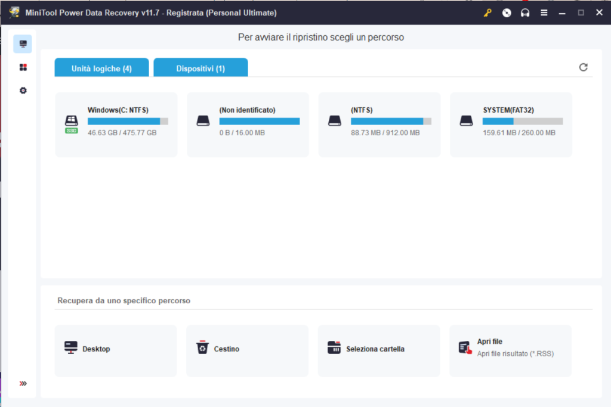This screenshot has width=611, height=407.
Task: Click the key registration icon
Action: point(487,13)
